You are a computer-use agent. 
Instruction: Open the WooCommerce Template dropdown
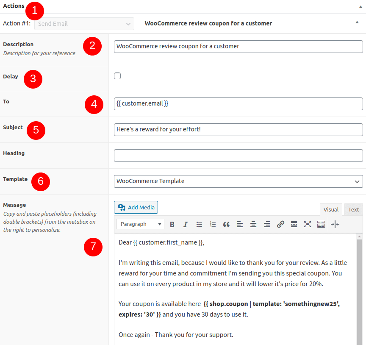[238, 181]
